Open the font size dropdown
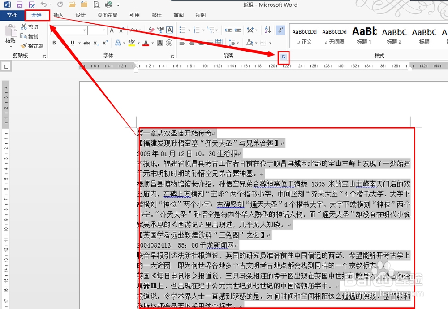 point(104,30)
